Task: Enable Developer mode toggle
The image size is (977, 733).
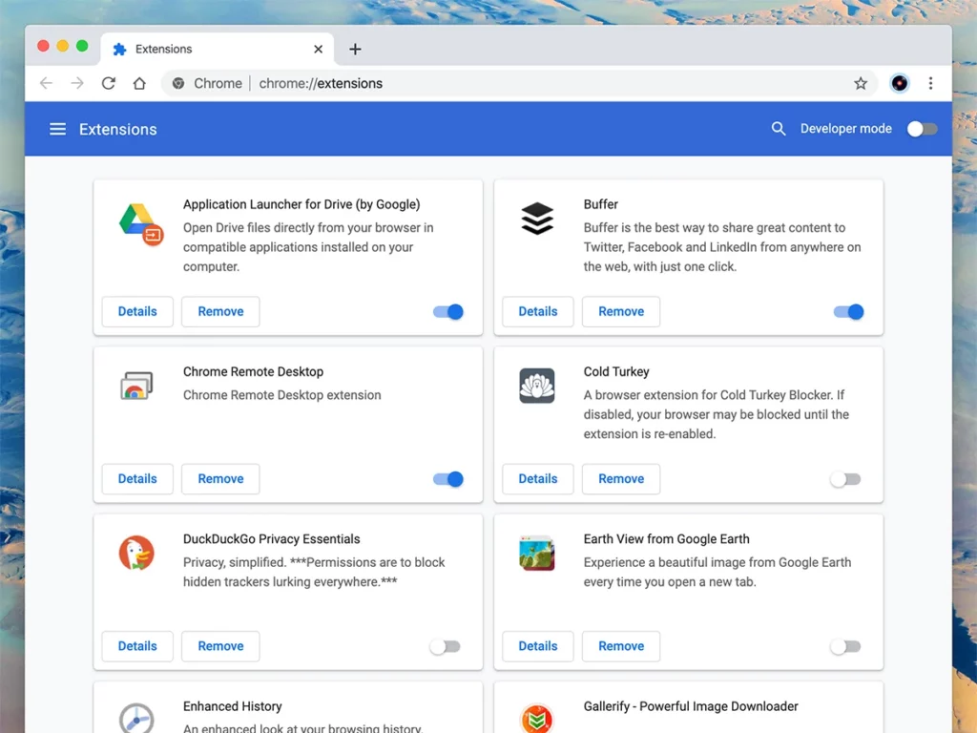Action: tap(922, 129)
